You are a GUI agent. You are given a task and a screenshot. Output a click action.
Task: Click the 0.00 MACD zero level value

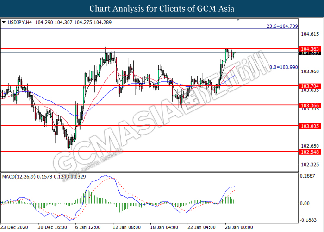[305, 203]
